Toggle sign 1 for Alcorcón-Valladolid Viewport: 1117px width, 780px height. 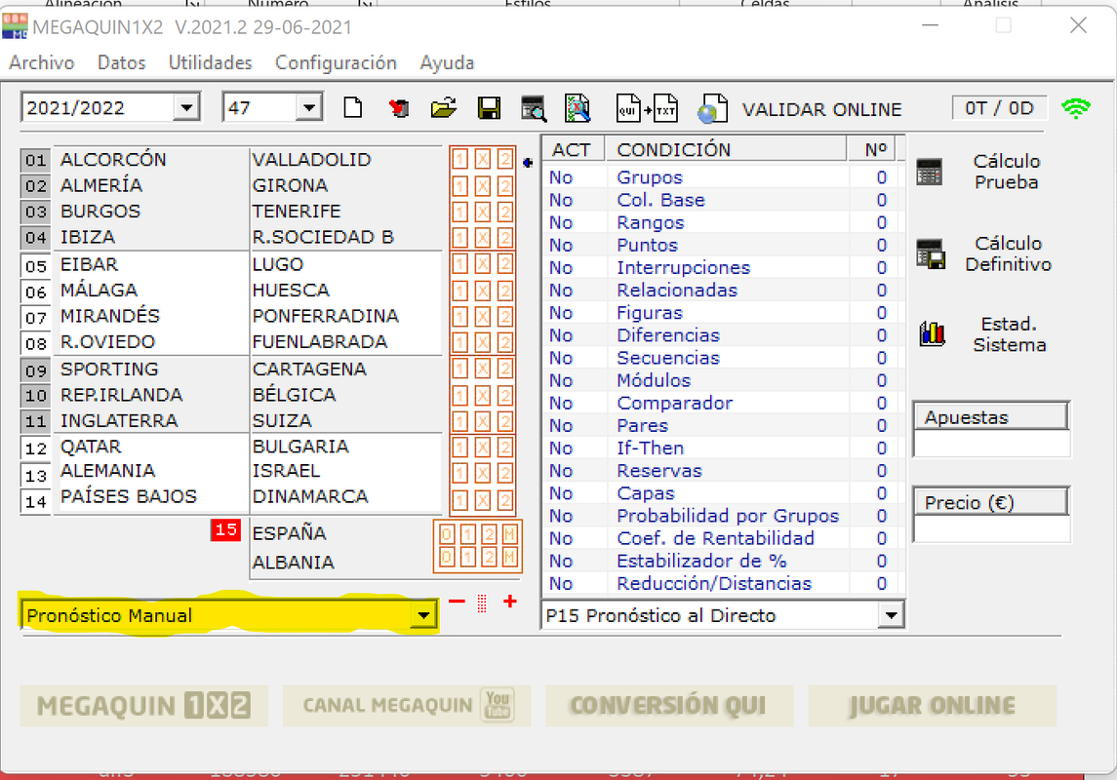460,160
